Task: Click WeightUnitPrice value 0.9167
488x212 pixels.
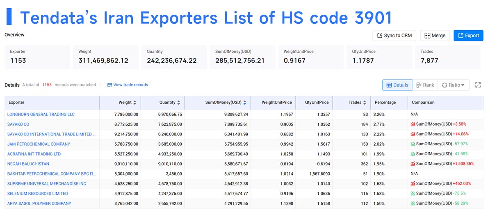Action: 294,61
